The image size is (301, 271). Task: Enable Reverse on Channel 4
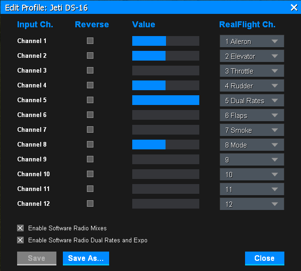(90, 85)
